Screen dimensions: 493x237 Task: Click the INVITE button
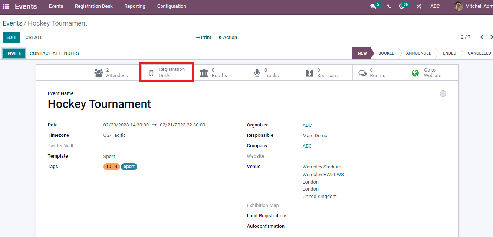pyautogui.click(x=14, y=53)
